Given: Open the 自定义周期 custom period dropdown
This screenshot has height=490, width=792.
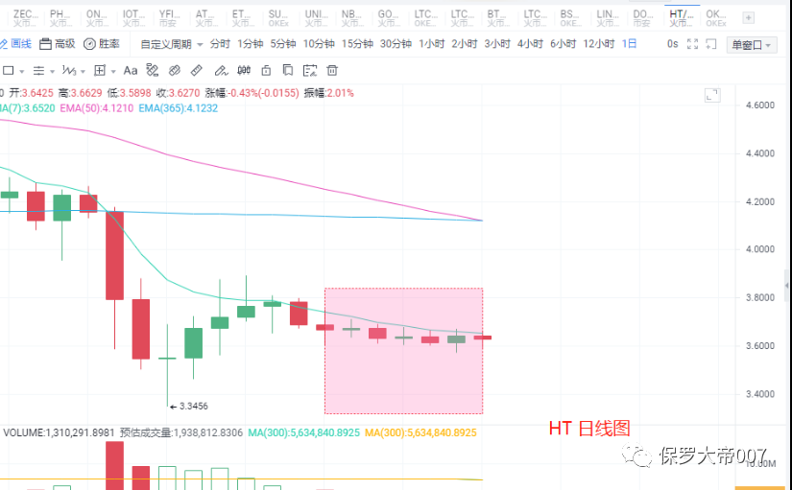Looking at the screenshot, I should coord(171,44).
